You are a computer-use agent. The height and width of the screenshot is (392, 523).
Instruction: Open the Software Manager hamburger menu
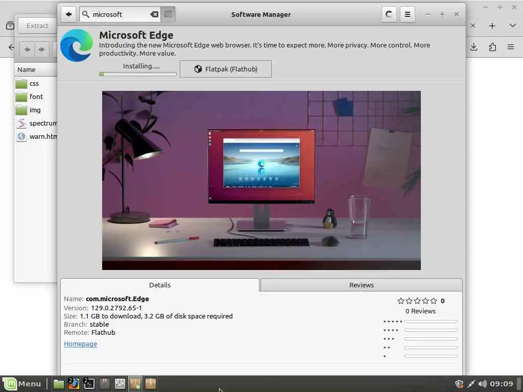(407, 14)
